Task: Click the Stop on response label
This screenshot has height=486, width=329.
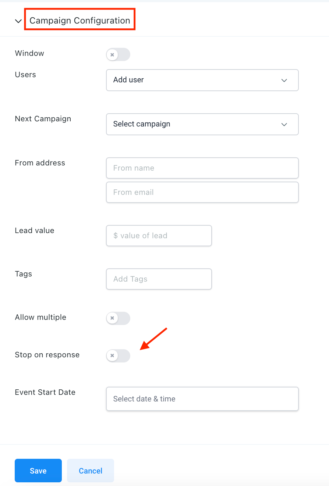Action: tap(47, 355)
